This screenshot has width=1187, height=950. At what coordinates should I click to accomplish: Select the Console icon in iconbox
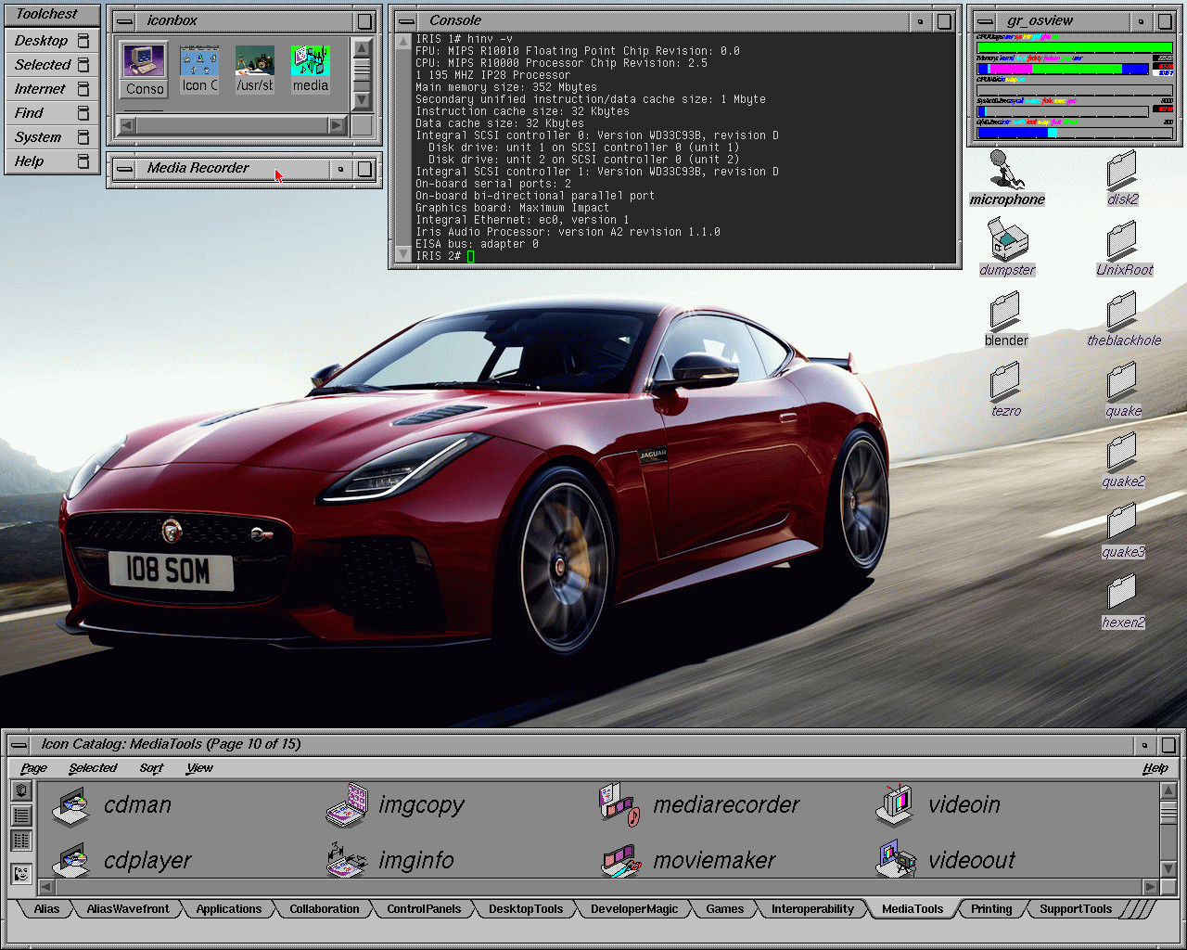tap(145, 63)
